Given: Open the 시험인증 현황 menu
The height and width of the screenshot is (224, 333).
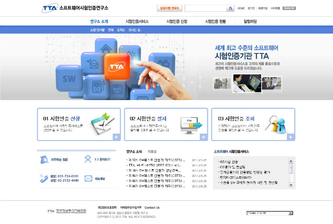Looking at the screenshot, I should tap(215, 21).
